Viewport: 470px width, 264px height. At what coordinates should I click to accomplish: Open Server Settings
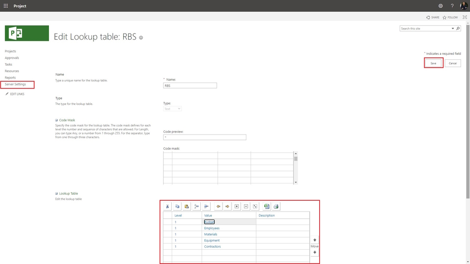click(15, 84)
